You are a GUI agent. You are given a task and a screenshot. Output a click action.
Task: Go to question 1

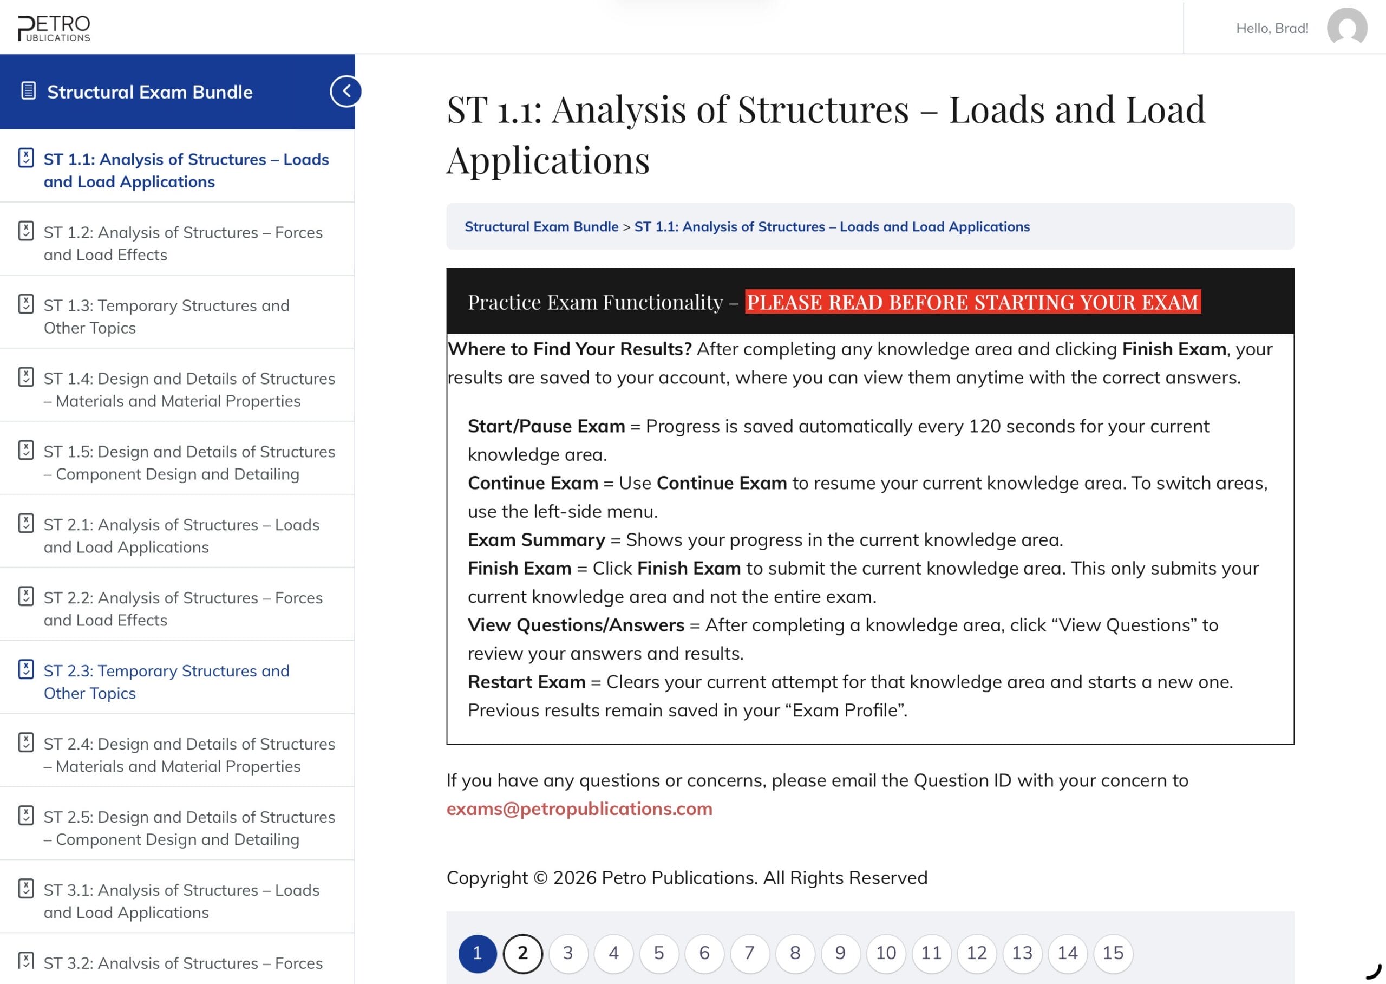478,954
